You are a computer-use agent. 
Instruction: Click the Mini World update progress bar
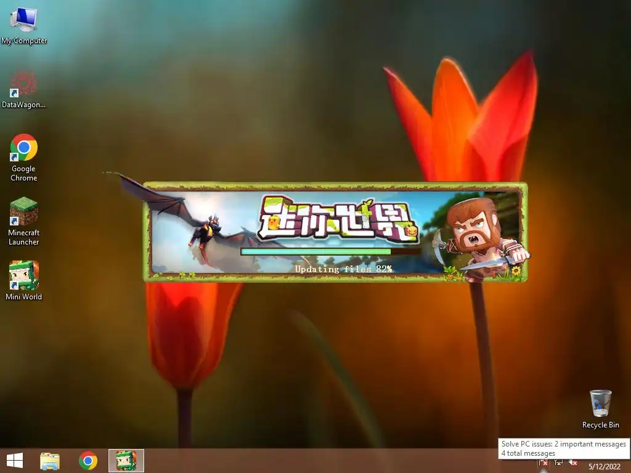(x=330, y=251)
